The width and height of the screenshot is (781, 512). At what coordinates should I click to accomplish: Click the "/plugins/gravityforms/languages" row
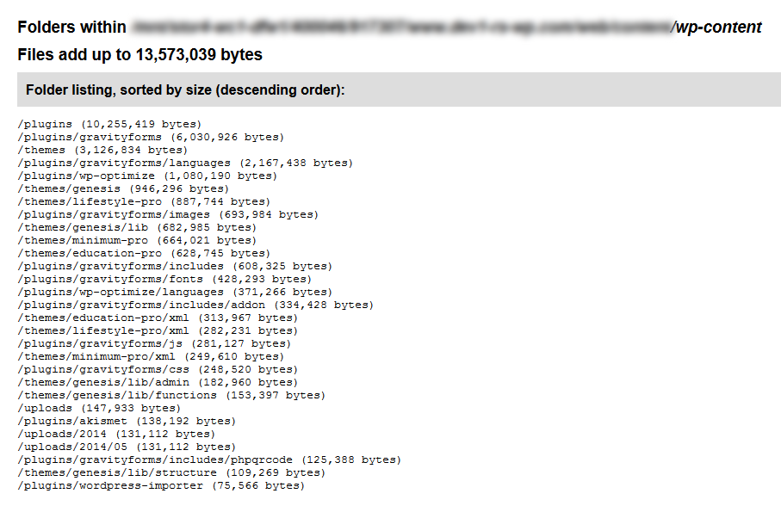185,163
